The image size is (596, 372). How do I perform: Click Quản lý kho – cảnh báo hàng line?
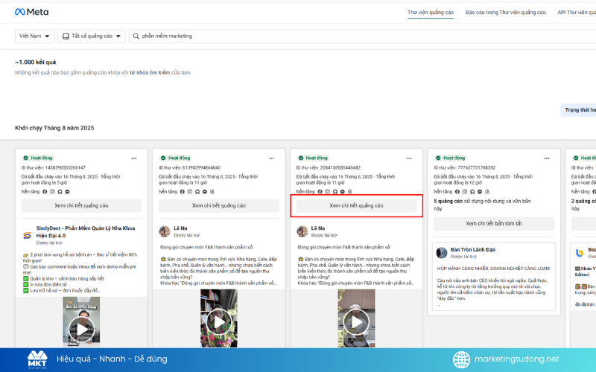[x=63, y=278]
